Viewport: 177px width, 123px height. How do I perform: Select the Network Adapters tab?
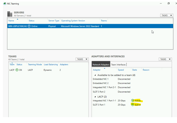(x=101, y=64)
